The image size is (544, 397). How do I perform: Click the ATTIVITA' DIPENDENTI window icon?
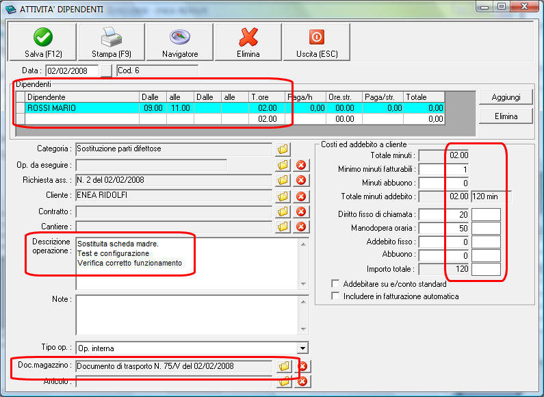click(11, 9)
